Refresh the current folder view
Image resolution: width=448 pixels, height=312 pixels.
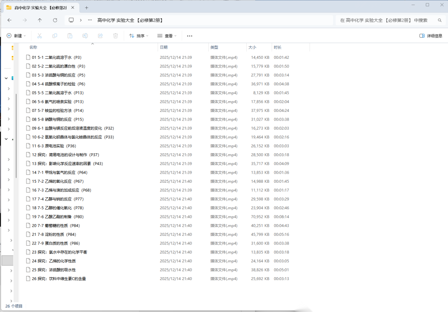(55, 20)
